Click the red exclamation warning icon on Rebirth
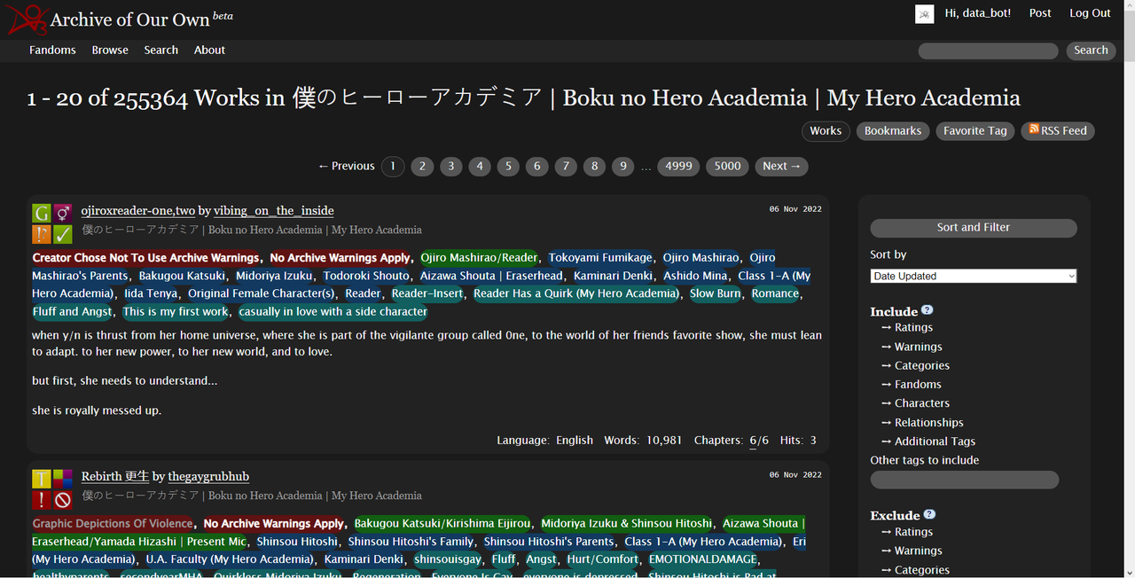 tap(42, 500)
